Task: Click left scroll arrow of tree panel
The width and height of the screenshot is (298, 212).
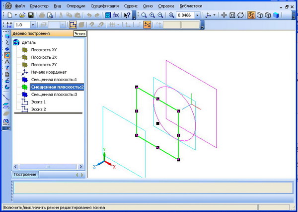Action: 15,167
